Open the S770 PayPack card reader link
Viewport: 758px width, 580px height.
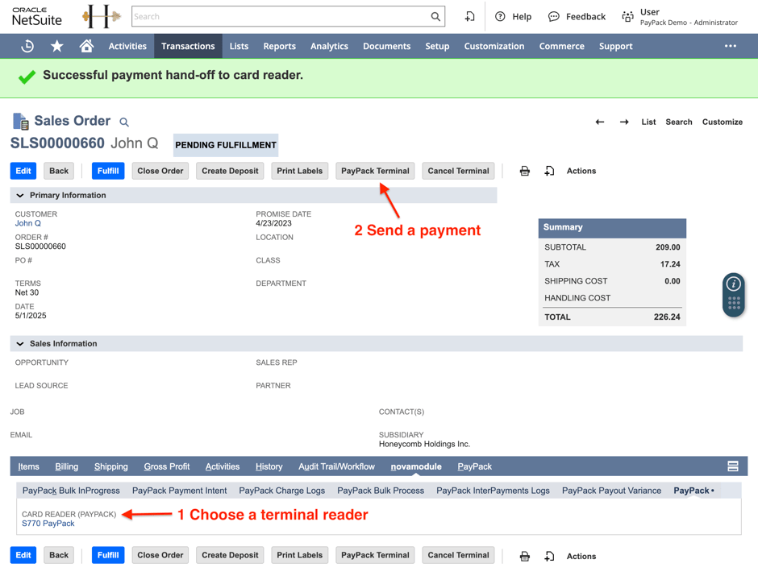point(48,524)
